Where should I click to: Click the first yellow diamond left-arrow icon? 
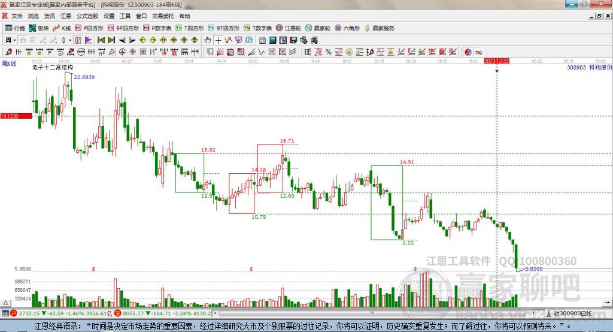coord(142,40)
